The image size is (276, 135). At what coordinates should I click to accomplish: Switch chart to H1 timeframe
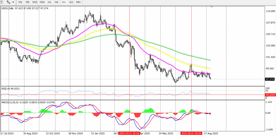click(50, 2)
